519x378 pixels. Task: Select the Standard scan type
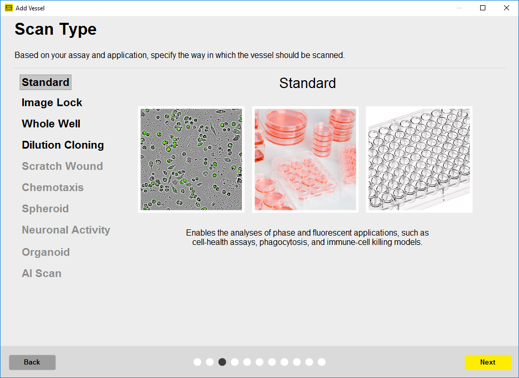coord(46,82)
